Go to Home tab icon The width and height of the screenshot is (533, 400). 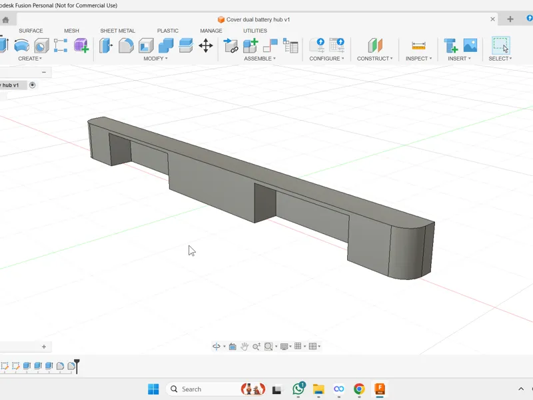click(5, 20)
